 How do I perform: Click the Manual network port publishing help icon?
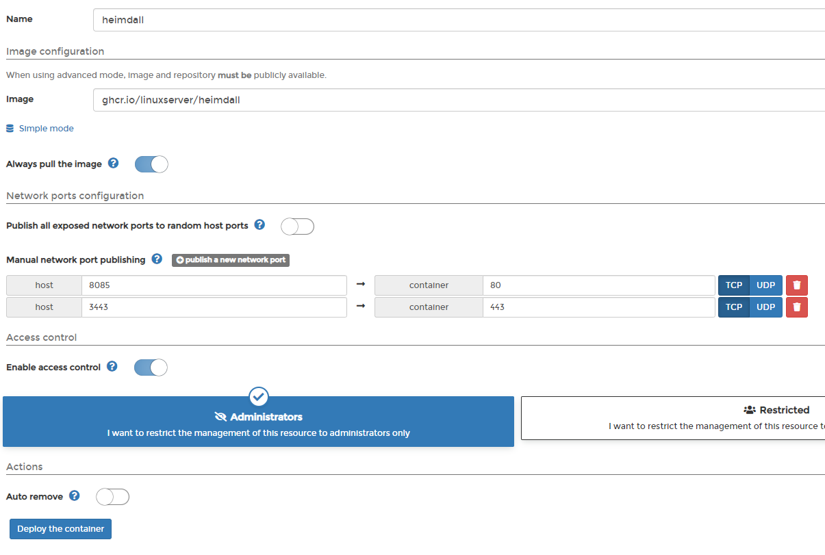point(156,259)
